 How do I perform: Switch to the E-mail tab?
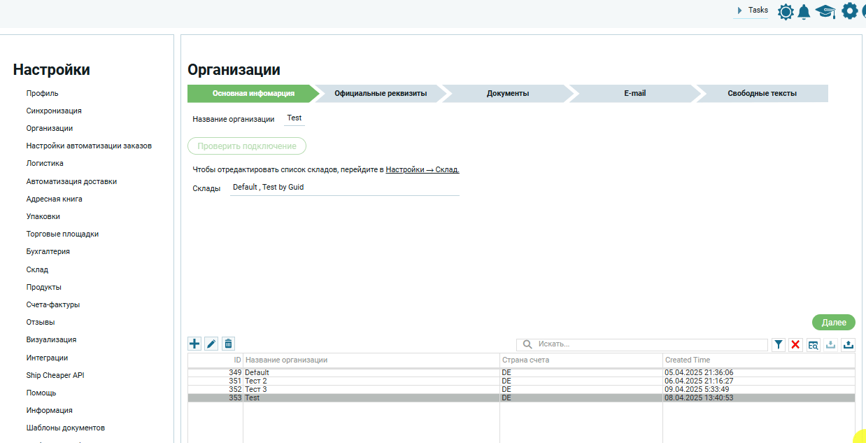click(634, 94)
